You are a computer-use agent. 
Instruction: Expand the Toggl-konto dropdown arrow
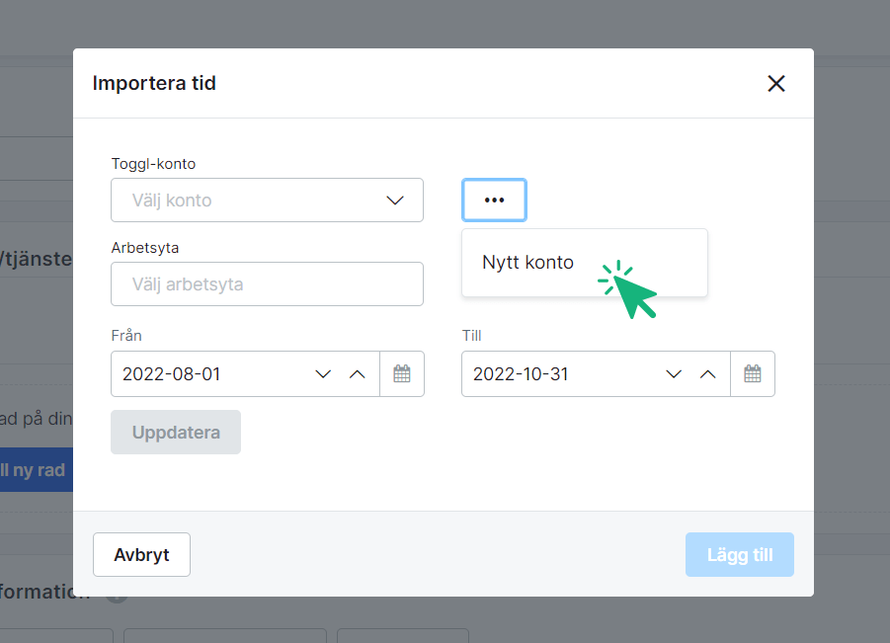(395, 201)
